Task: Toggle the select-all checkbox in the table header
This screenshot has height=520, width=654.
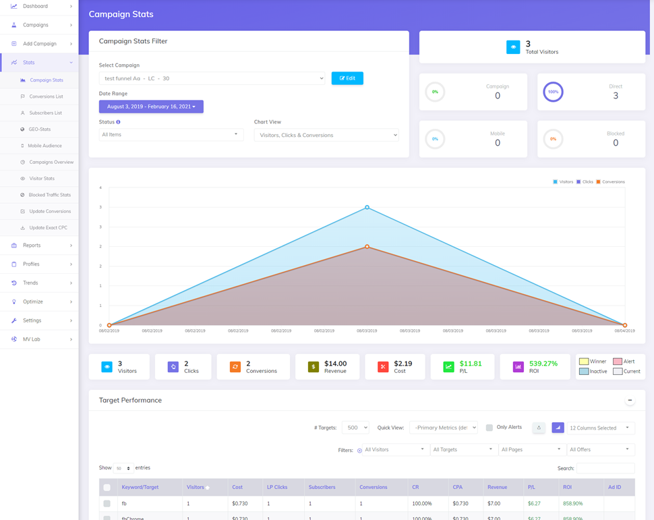Action: pos(107,487)
